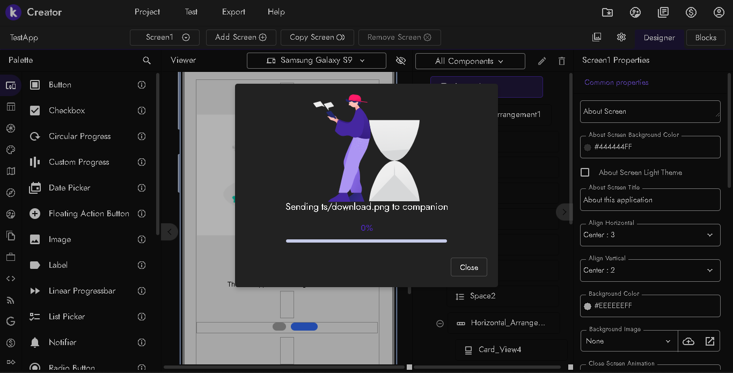This screenshot has height=373, width=733.
Task: Close the sending progress dialog
Action: click(468, 267)
